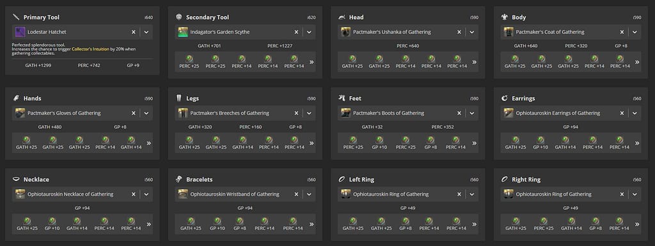The image size is (655, 246).
Task: Expand Head materia list with double arrow
Action: click(474, 62)
